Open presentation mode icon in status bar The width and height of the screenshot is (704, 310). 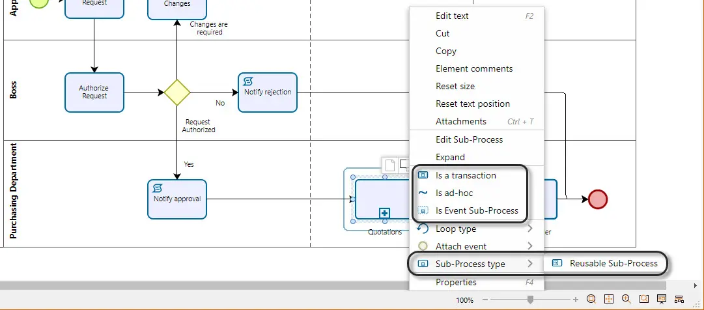pyautogui.click(x=662, y=299)
